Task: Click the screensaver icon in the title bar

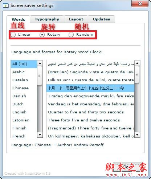Action: (6, 5)
